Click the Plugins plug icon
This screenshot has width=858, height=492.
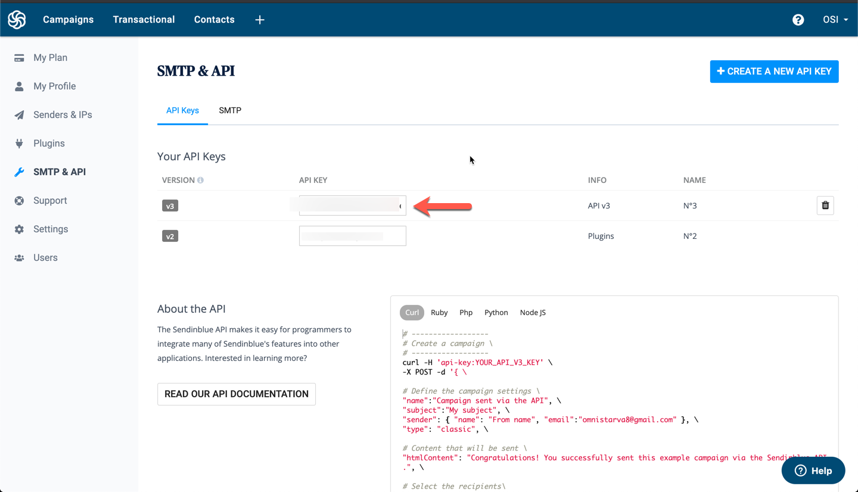19,144
